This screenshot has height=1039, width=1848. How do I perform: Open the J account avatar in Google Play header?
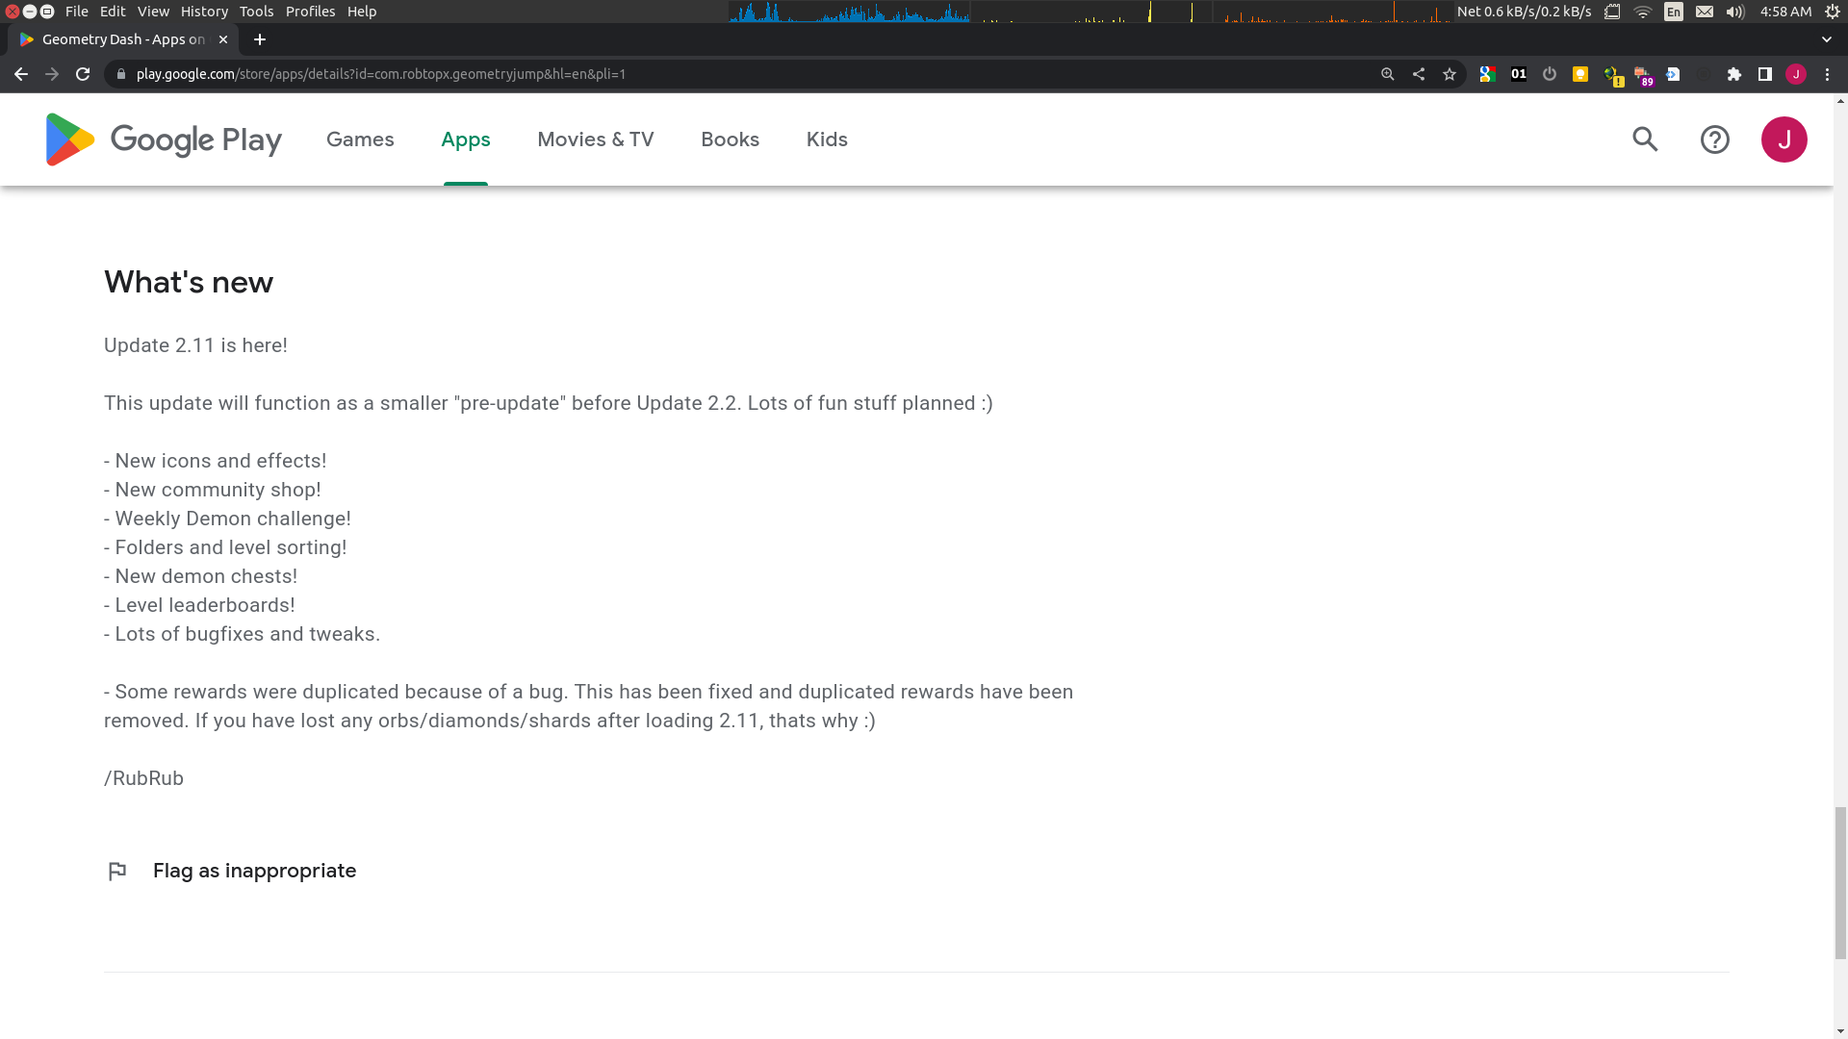[x=1784, y=139]
